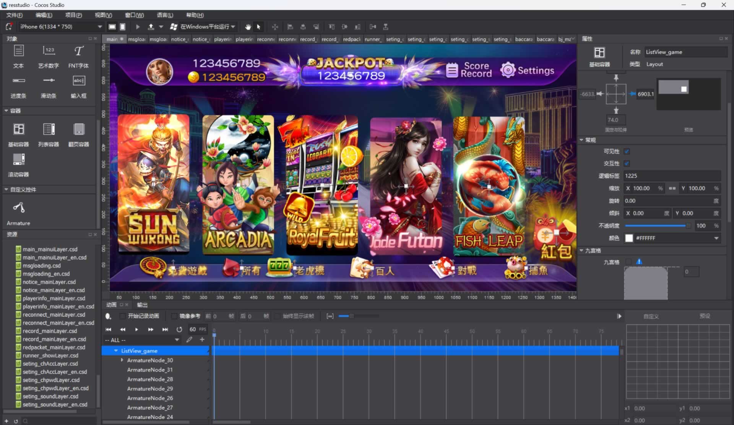
Task: Switch canvas to portrait orientation icon
Action: click(x=123, y=27)
